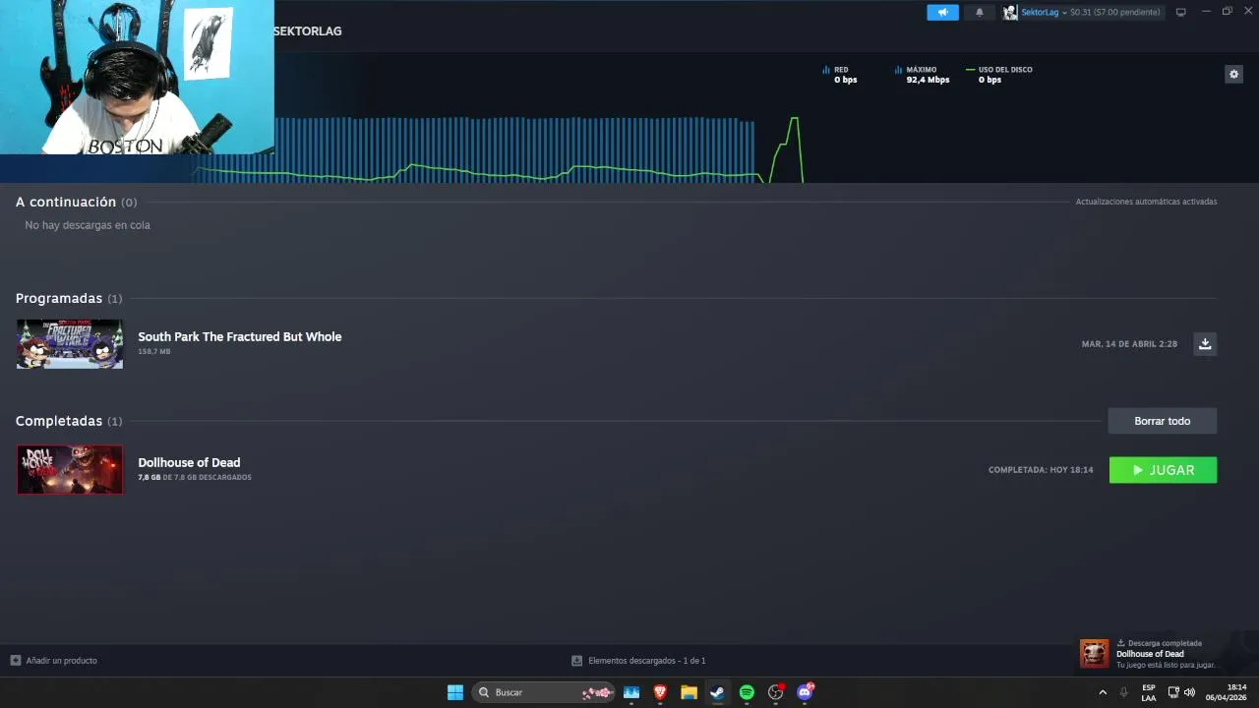Open Spotify from the taskbar
Viewport: 1259px width, 708px height.
pos(747,692)
